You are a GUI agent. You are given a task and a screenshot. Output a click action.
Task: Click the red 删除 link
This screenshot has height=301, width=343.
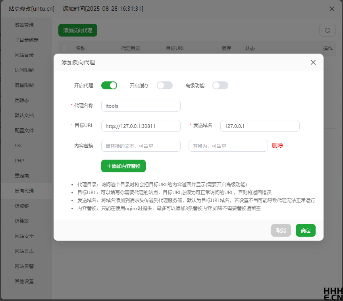(277, 145)
